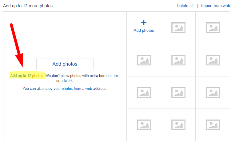This screenshot has height=144, width=235.
Task: Select bottom-row left photo placeholder
Action: (x=144, y=125)
